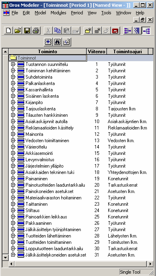Expand the Palkanlaskenta tree node
Viewport: 156px width, 276px height.
tap(13, 83)
